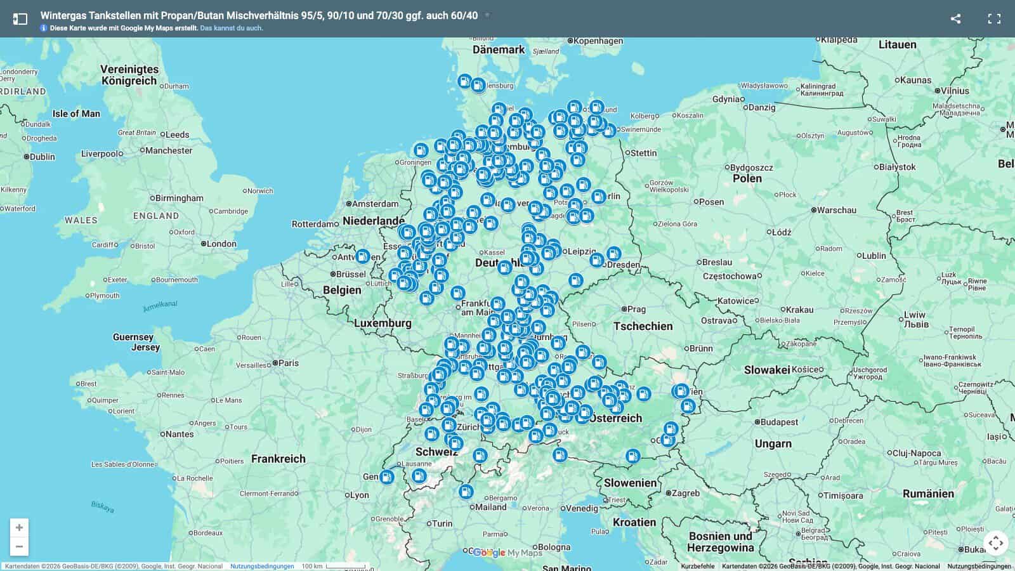Select the lone fuel marker northwest of Frankfurt
Screen dimensions: 1015x571
point(457,293)
